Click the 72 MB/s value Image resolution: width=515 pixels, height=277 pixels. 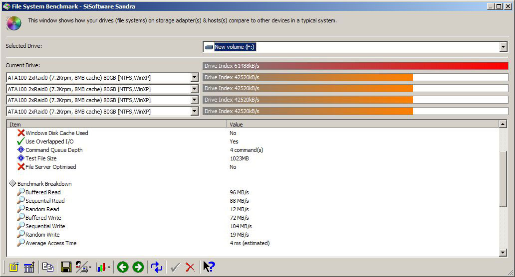[x=240, y=218]
